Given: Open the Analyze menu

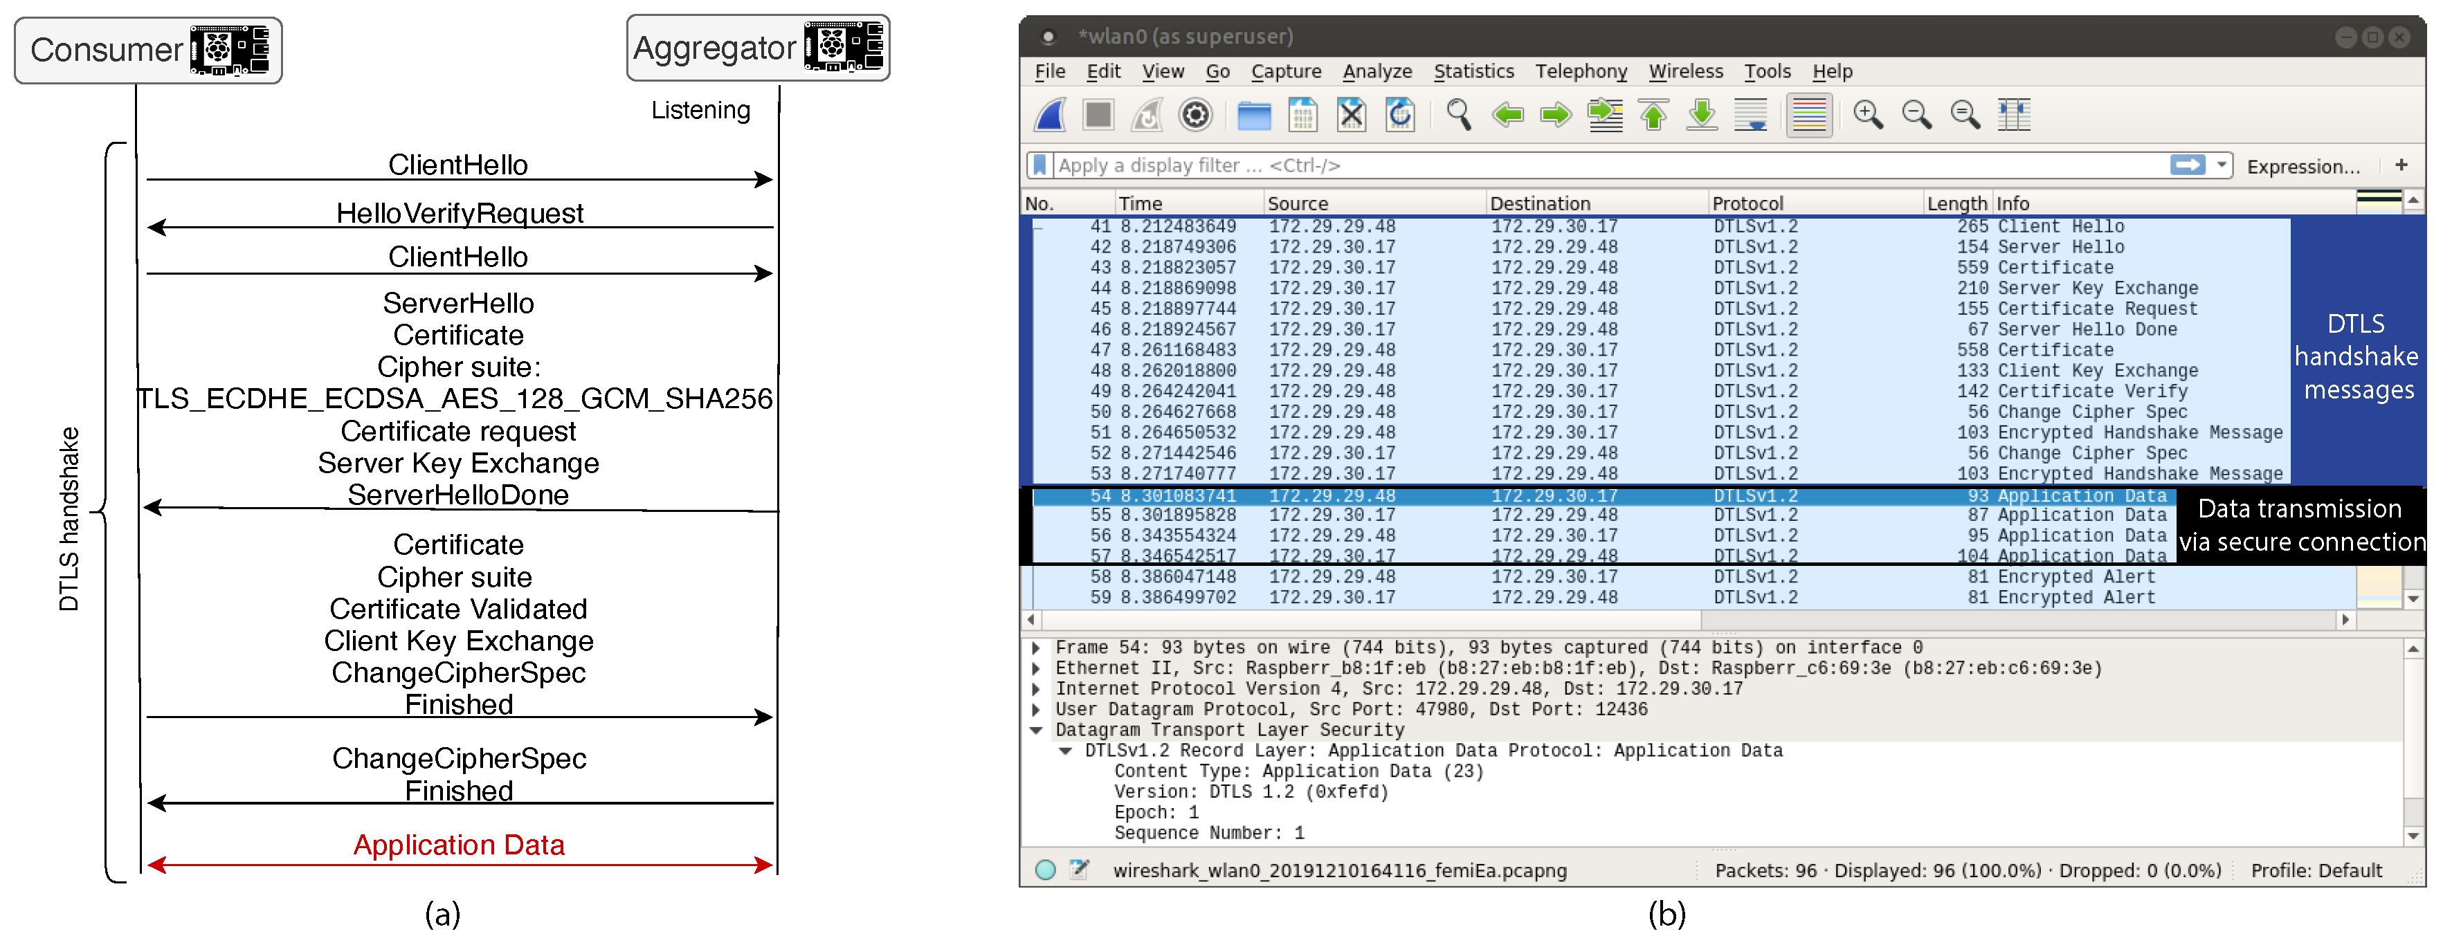Looking at the screenshot, I should [x=1376, y=71].
